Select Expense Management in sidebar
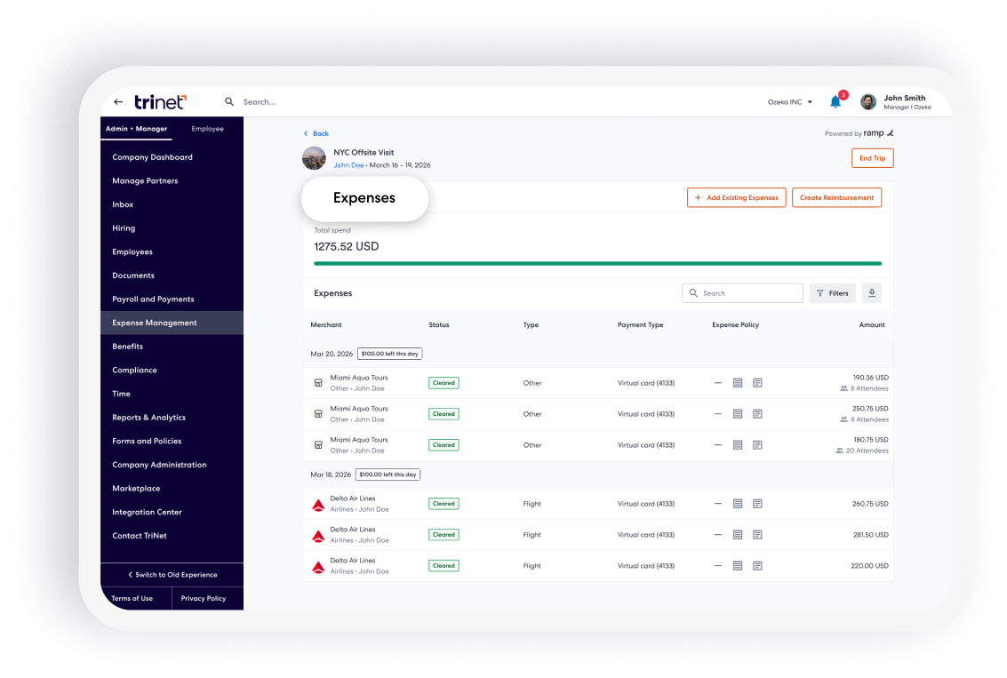Screen dimensions: 1007x678 point(172,323)
